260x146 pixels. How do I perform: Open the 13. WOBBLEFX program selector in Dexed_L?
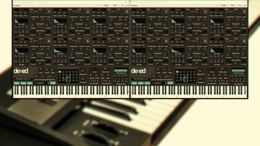coord(41,83)
